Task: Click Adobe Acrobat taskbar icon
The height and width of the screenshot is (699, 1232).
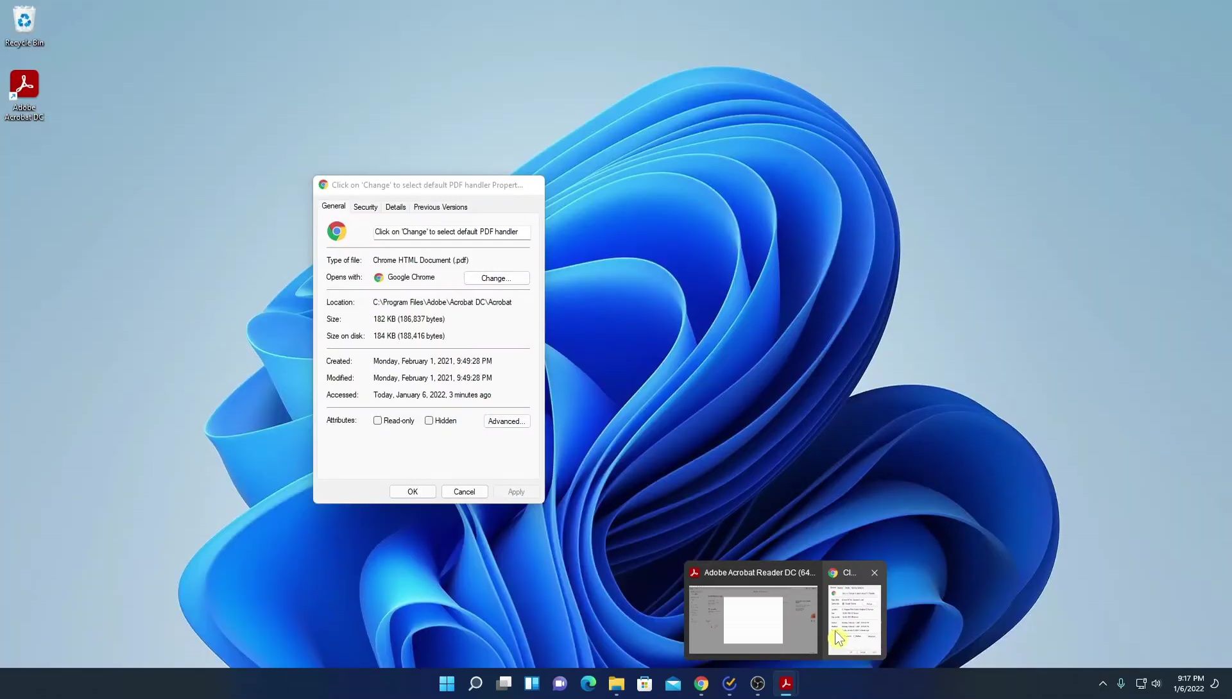Action: coord(786,684)
